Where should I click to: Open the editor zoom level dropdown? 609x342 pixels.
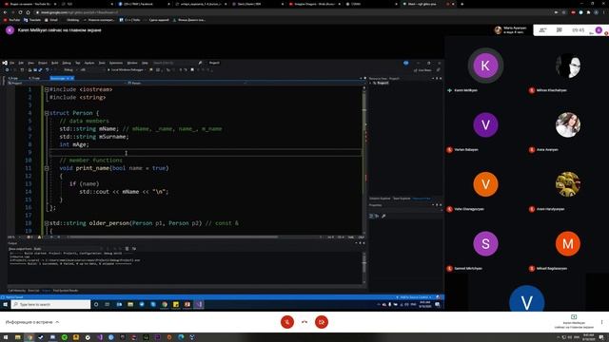[x=14, y=237]
